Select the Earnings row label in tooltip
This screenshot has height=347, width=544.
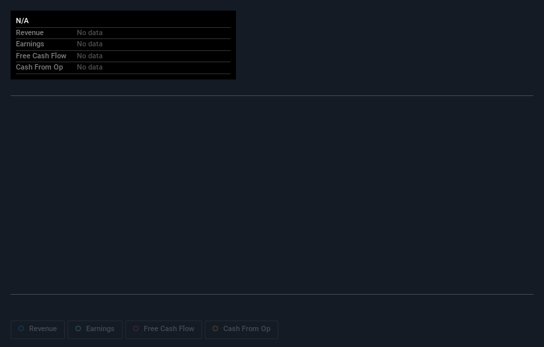30,44
